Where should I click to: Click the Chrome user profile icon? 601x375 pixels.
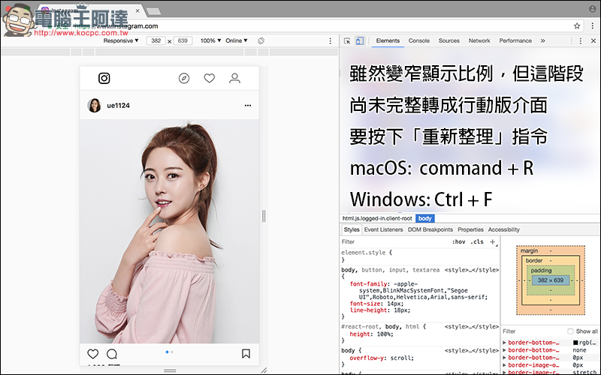point(593,8)
